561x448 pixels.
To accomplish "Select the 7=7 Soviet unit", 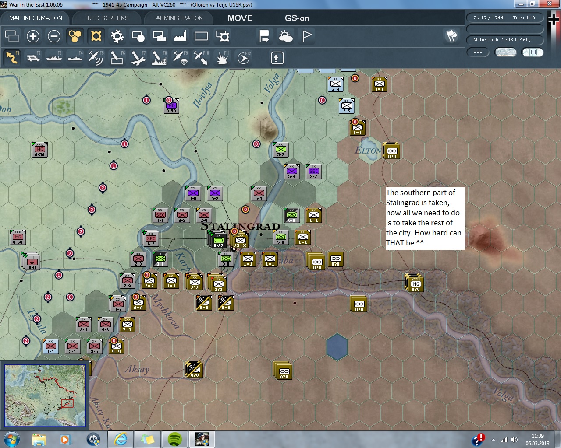I will [127, 324].
